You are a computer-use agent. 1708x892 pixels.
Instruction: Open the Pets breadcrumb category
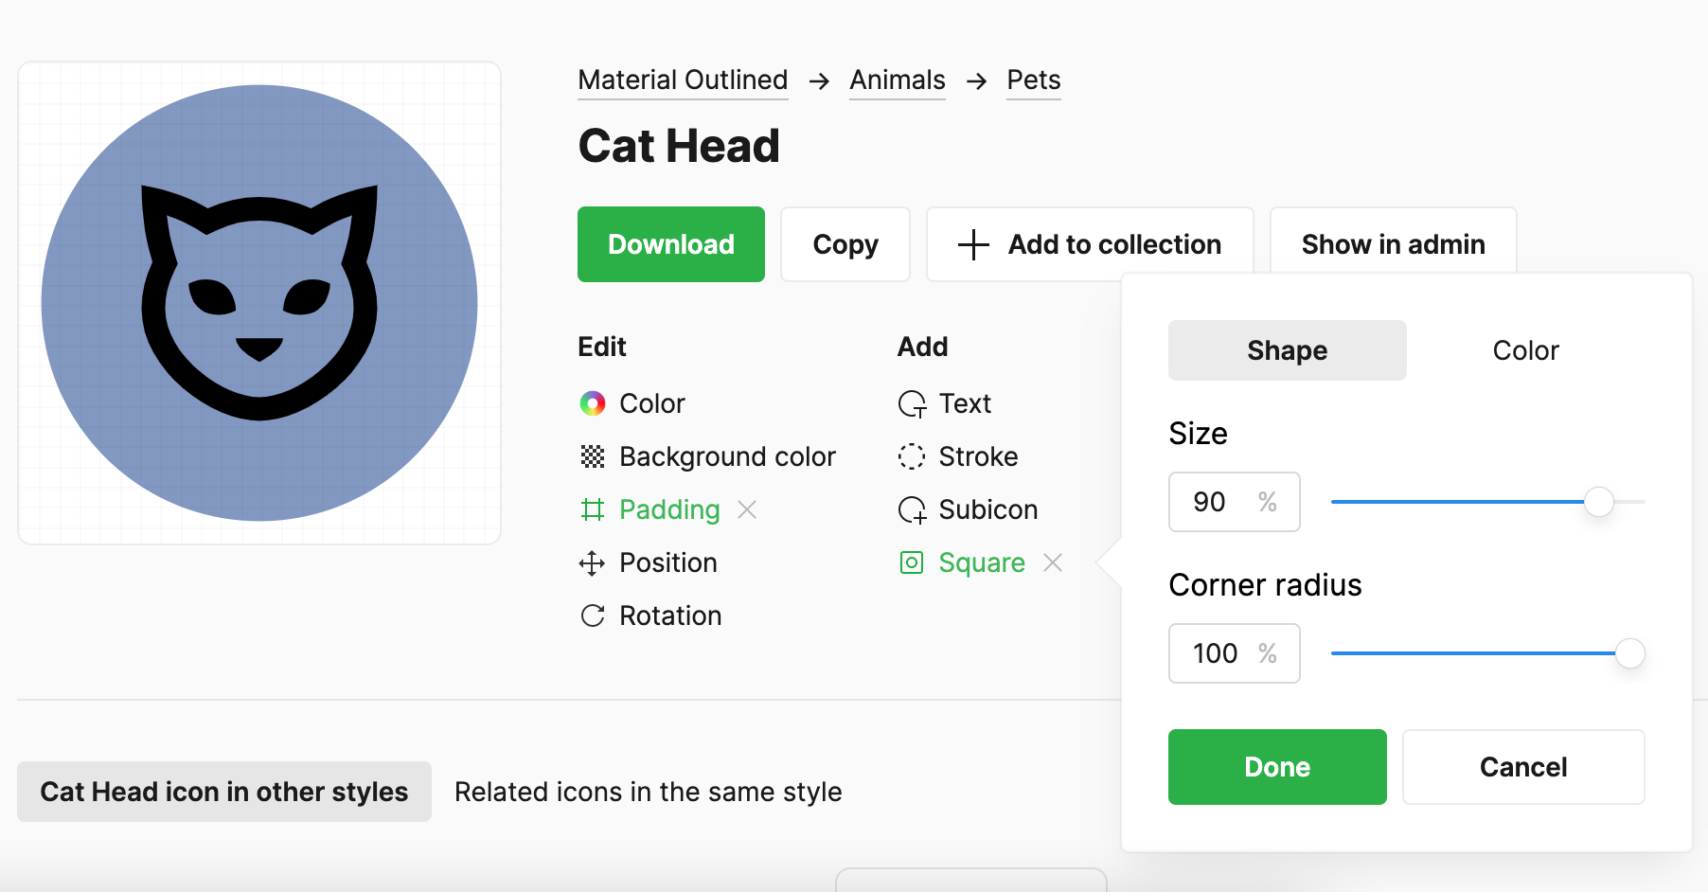(x=1033, y=80)
